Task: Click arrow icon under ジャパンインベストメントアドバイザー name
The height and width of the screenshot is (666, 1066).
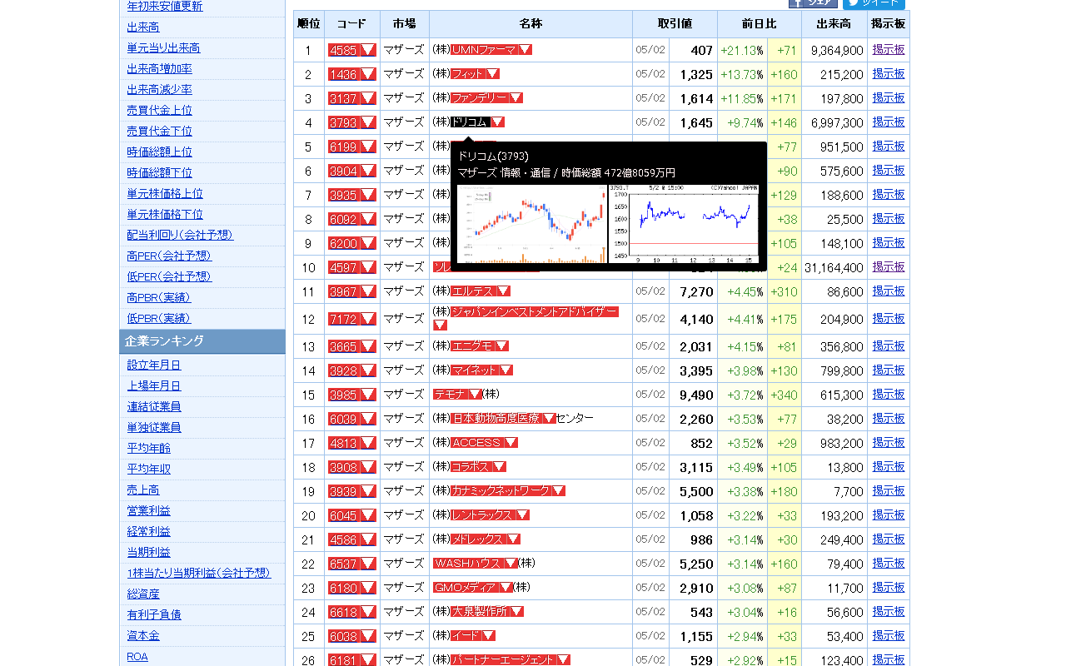Action: click(x=440, y=325)
